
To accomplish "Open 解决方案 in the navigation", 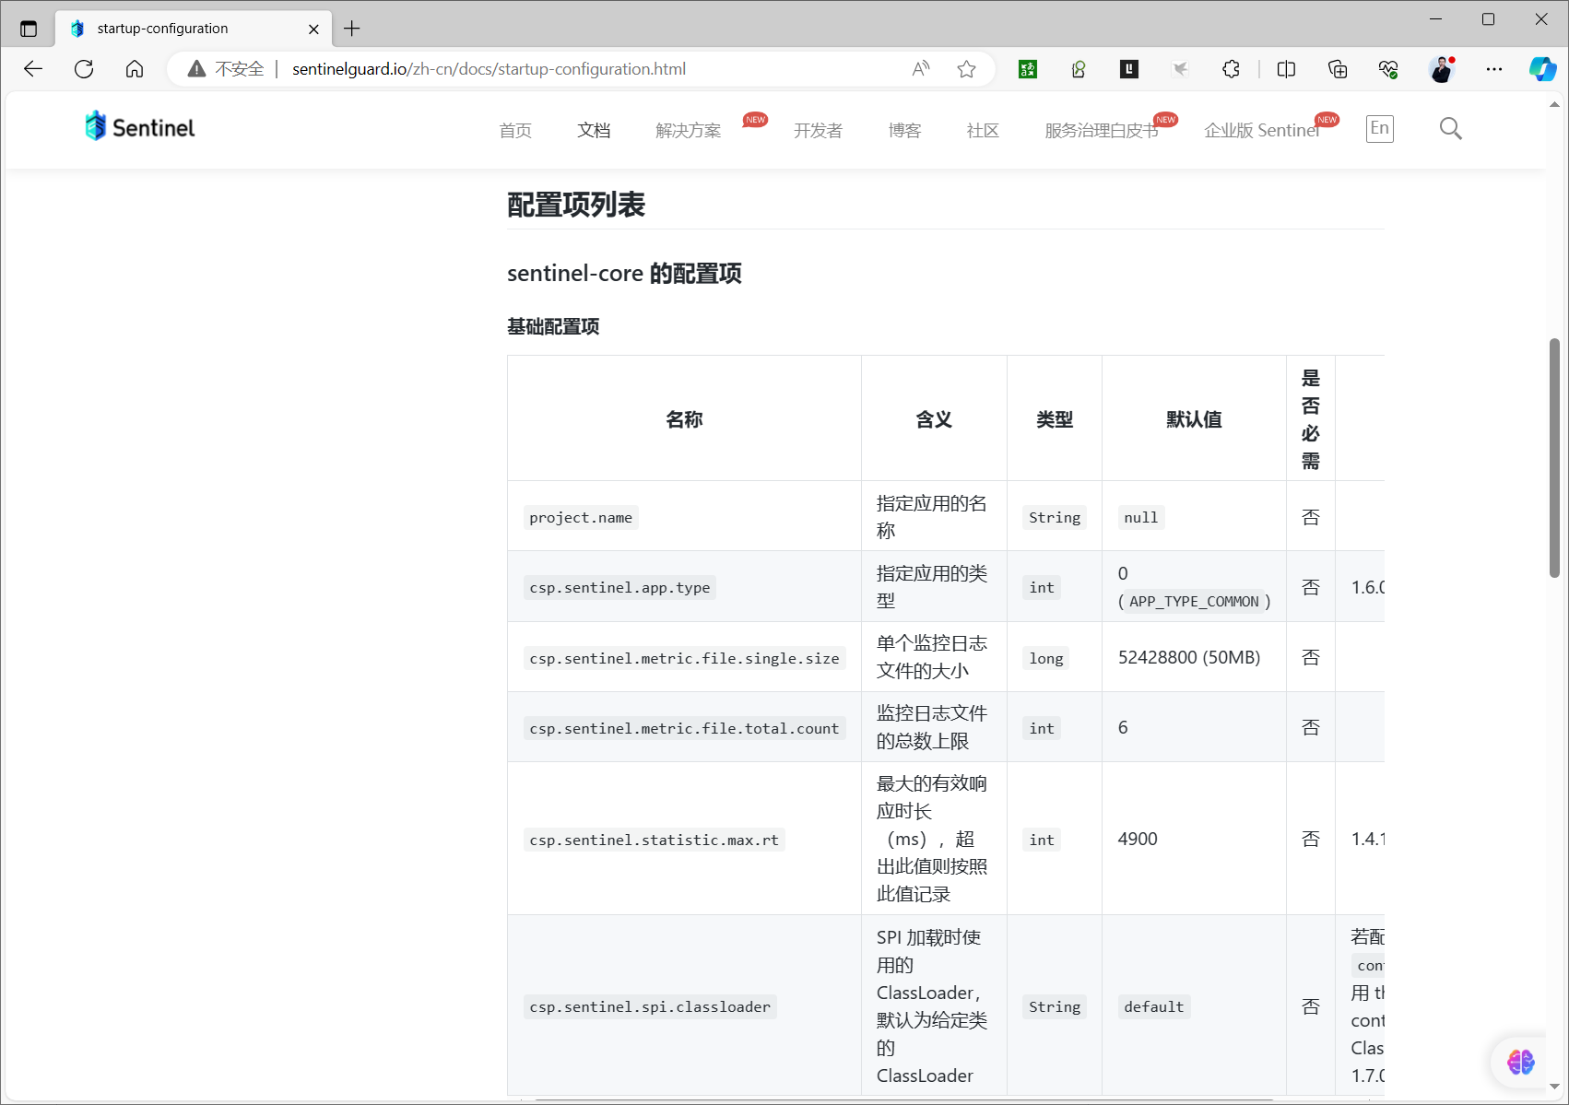I will (x=688, y=131).
